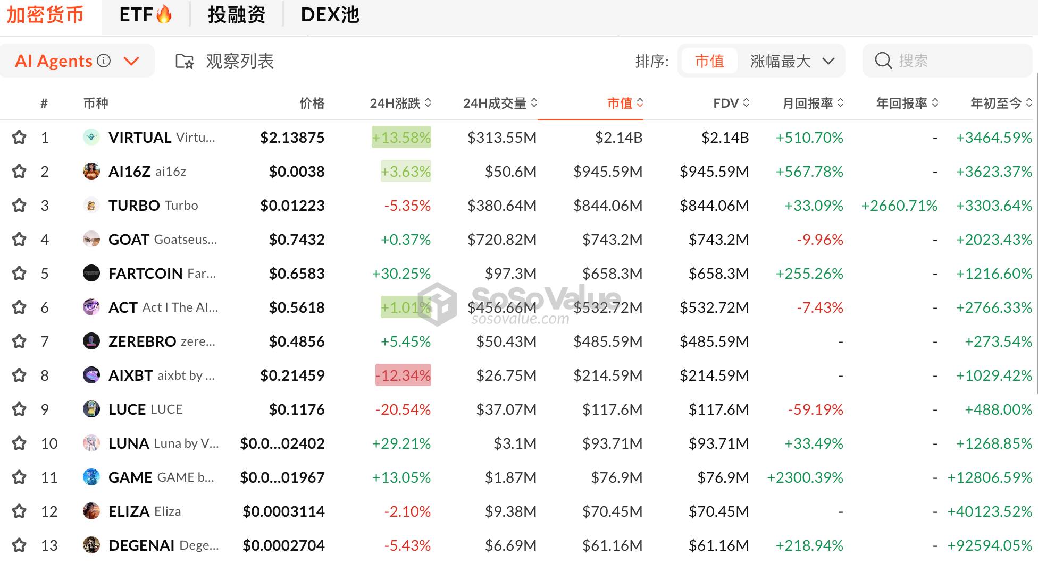Viewport: 1038px width, 564px height.
Task: Open the 涨幅最大 sort dropdown
Action: pyautogui.click(x=791, y=61)
